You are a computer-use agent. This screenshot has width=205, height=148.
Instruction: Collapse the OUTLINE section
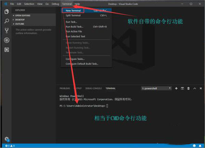click(34, 24)
